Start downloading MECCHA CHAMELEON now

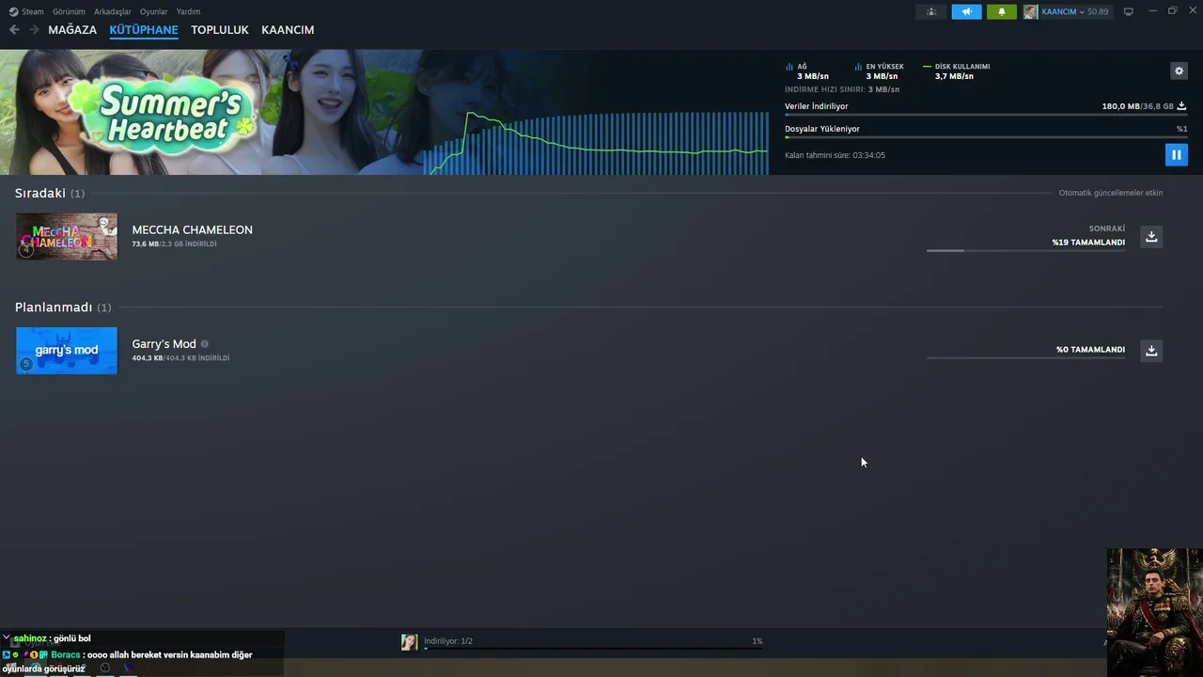pyautogui.click(x=1151, y=237)
